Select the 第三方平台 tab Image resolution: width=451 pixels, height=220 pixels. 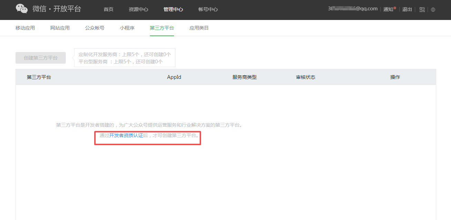point(162,28)
